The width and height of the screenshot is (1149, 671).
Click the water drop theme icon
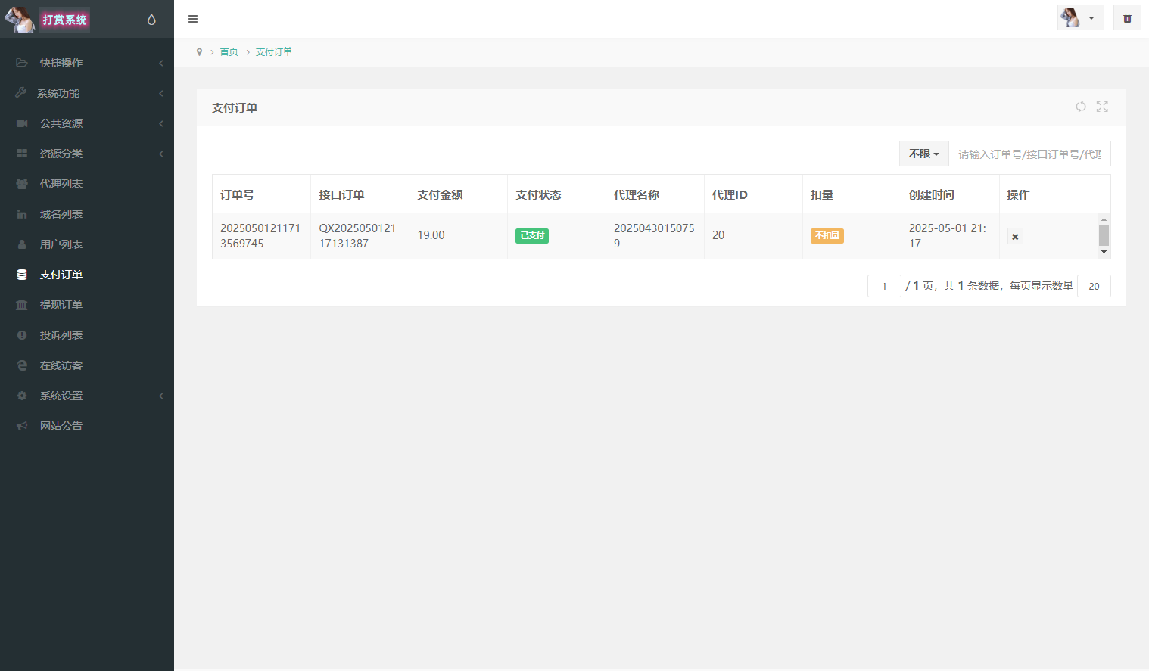[x=151, y=20]
